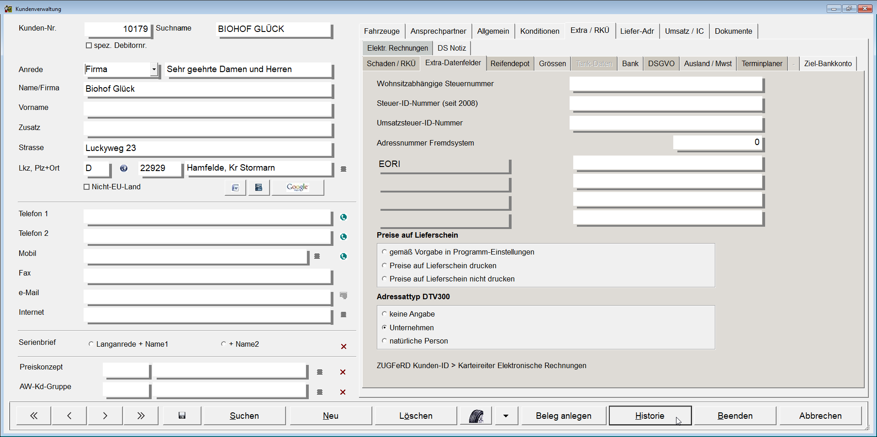Expand dropdown arrow next to tire button

point(506,416)
